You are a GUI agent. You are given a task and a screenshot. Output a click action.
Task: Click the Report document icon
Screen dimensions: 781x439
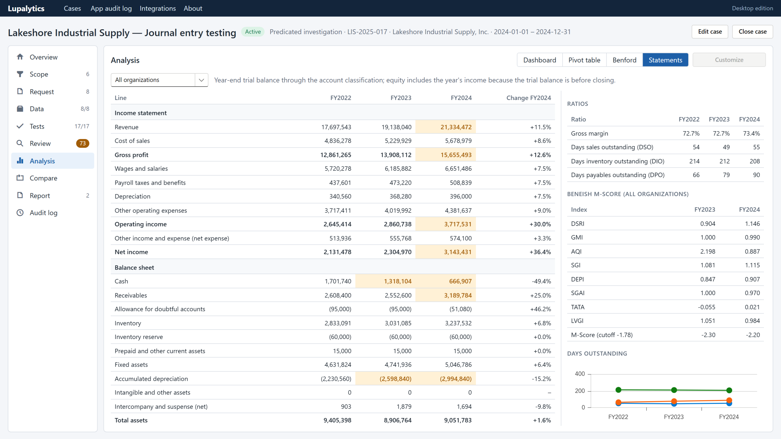click(x=20, y=195)
